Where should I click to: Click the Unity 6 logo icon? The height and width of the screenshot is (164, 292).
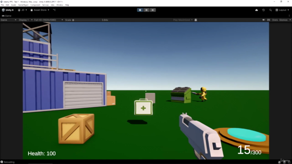click(3, 10)
